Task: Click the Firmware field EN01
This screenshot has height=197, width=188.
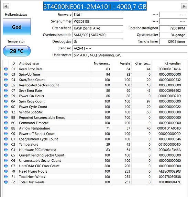Action: click(98, 15)
